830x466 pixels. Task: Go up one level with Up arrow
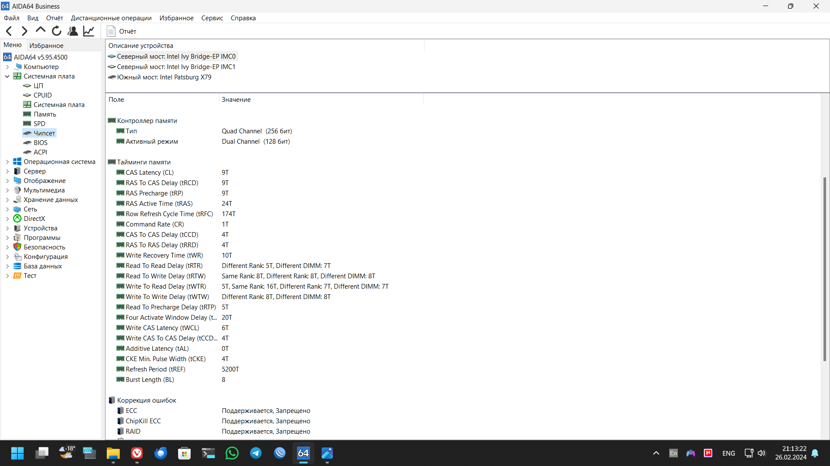(41, 31)
